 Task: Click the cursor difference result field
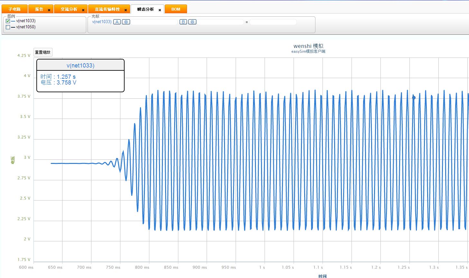[x=273, y=22]
